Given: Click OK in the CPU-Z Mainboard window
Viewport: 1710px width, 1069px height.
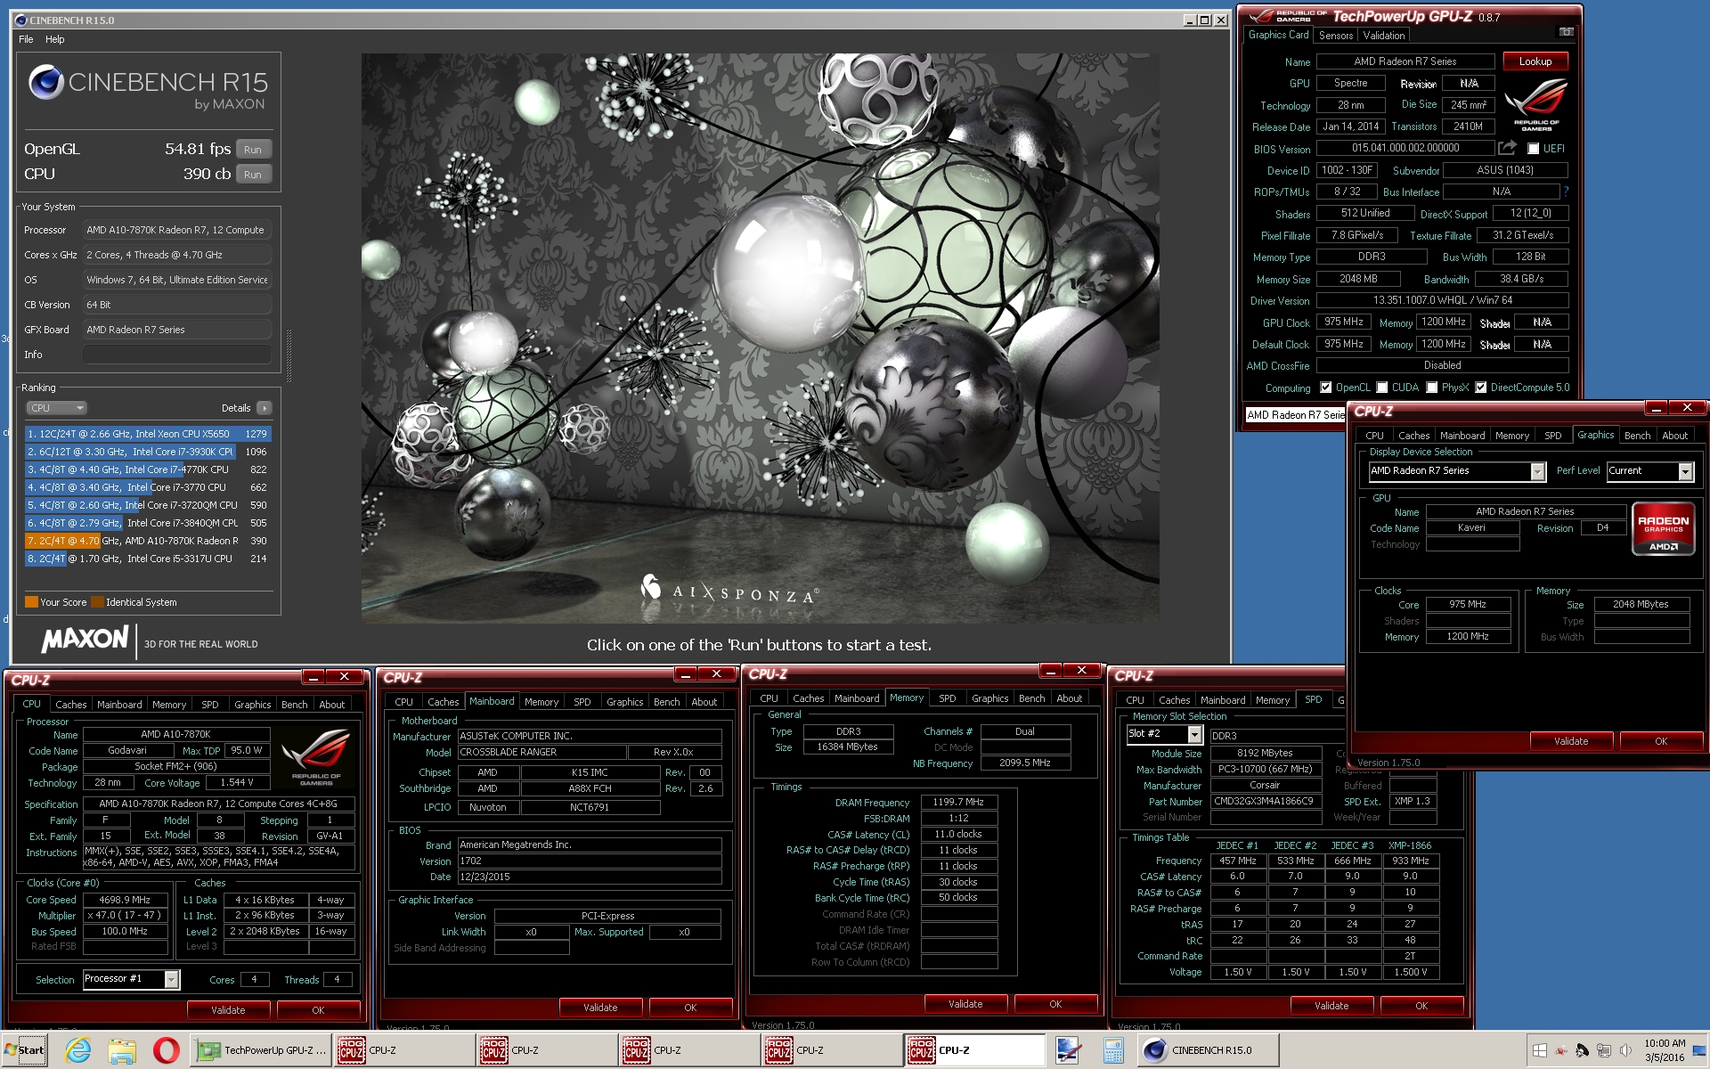Looking at the screenshot, I should click(x=690, y=1008).
